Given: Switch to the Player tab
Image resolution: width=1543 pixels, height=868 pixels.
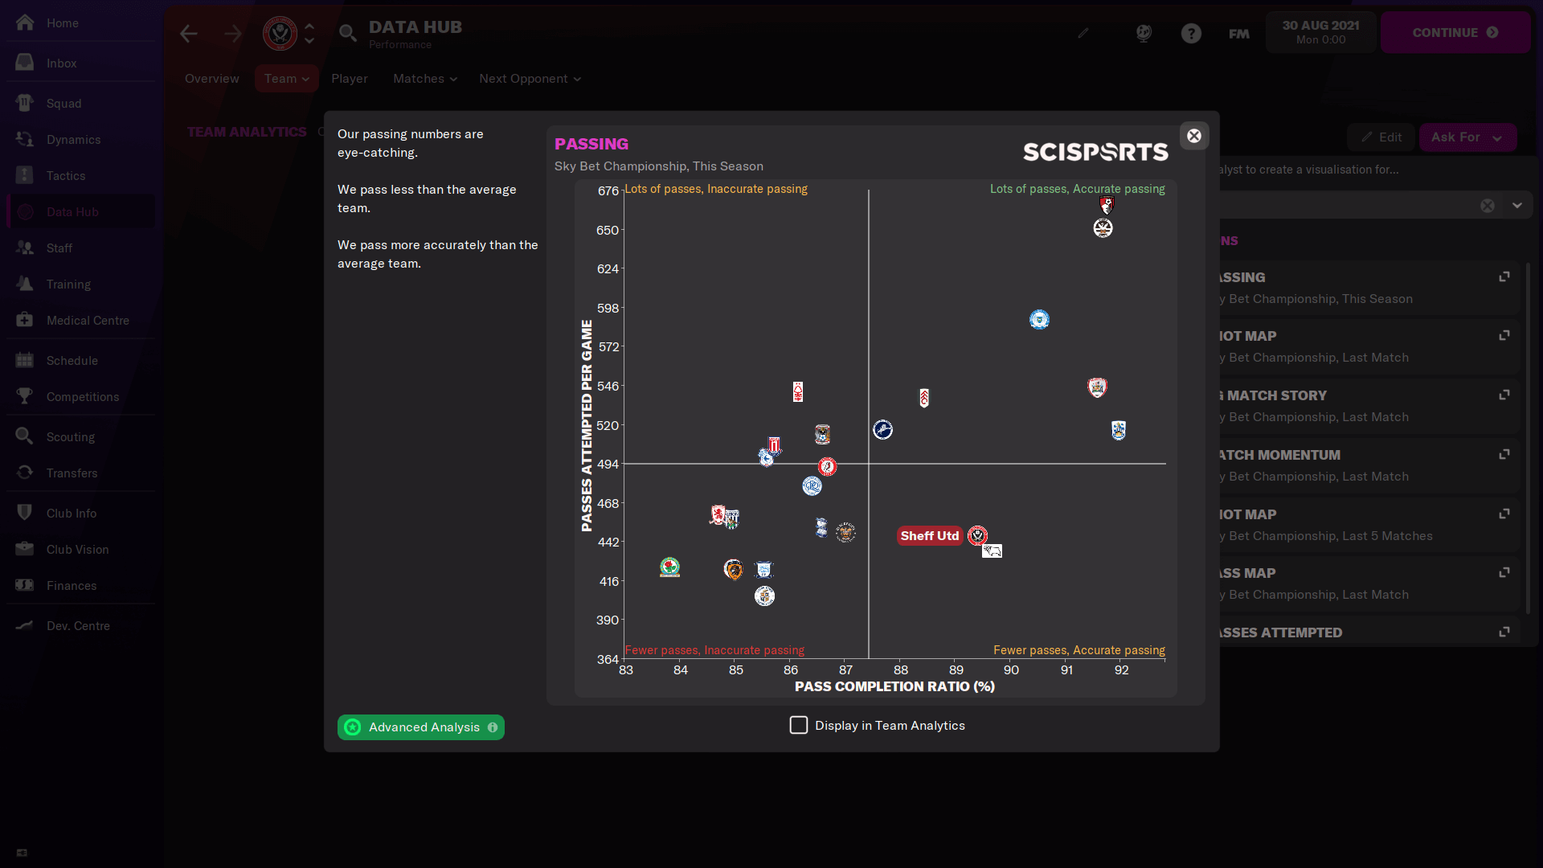Looking at the screenshot, I should (350, 79).
